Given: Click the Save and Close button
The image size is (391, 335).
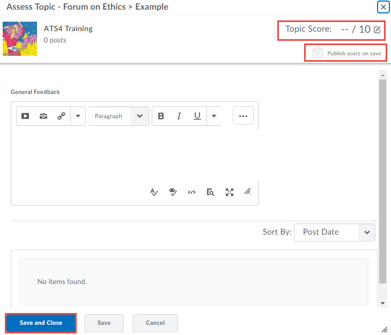Looking at the screenshot, I should 41,323.
